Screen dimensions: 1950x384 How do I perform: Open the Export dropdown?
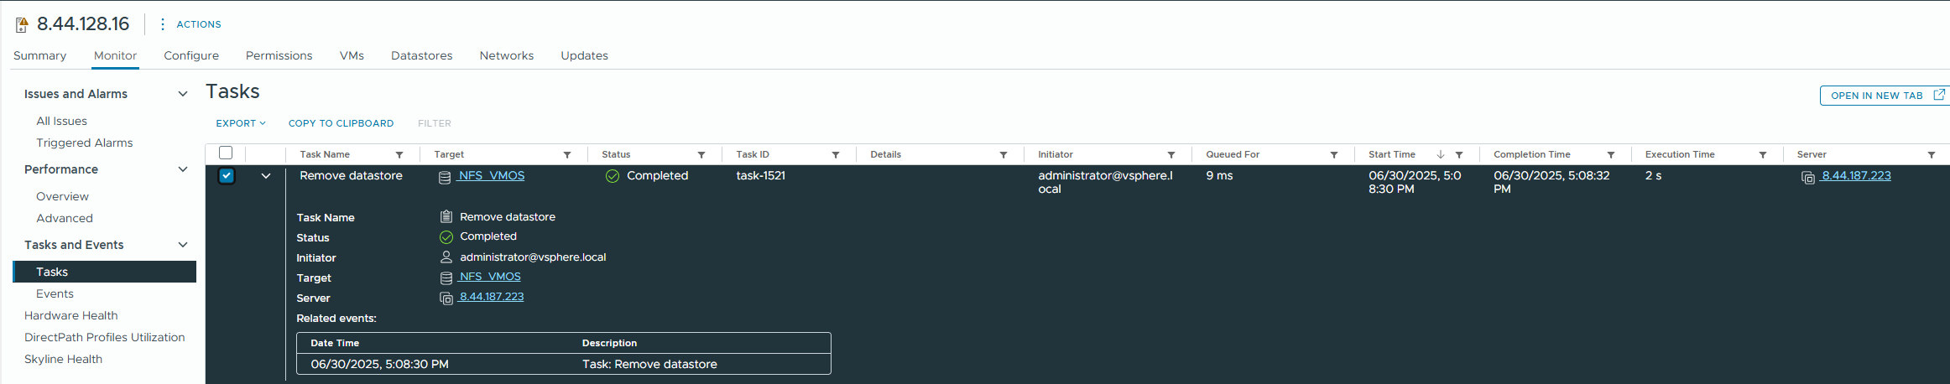(241, 123)
